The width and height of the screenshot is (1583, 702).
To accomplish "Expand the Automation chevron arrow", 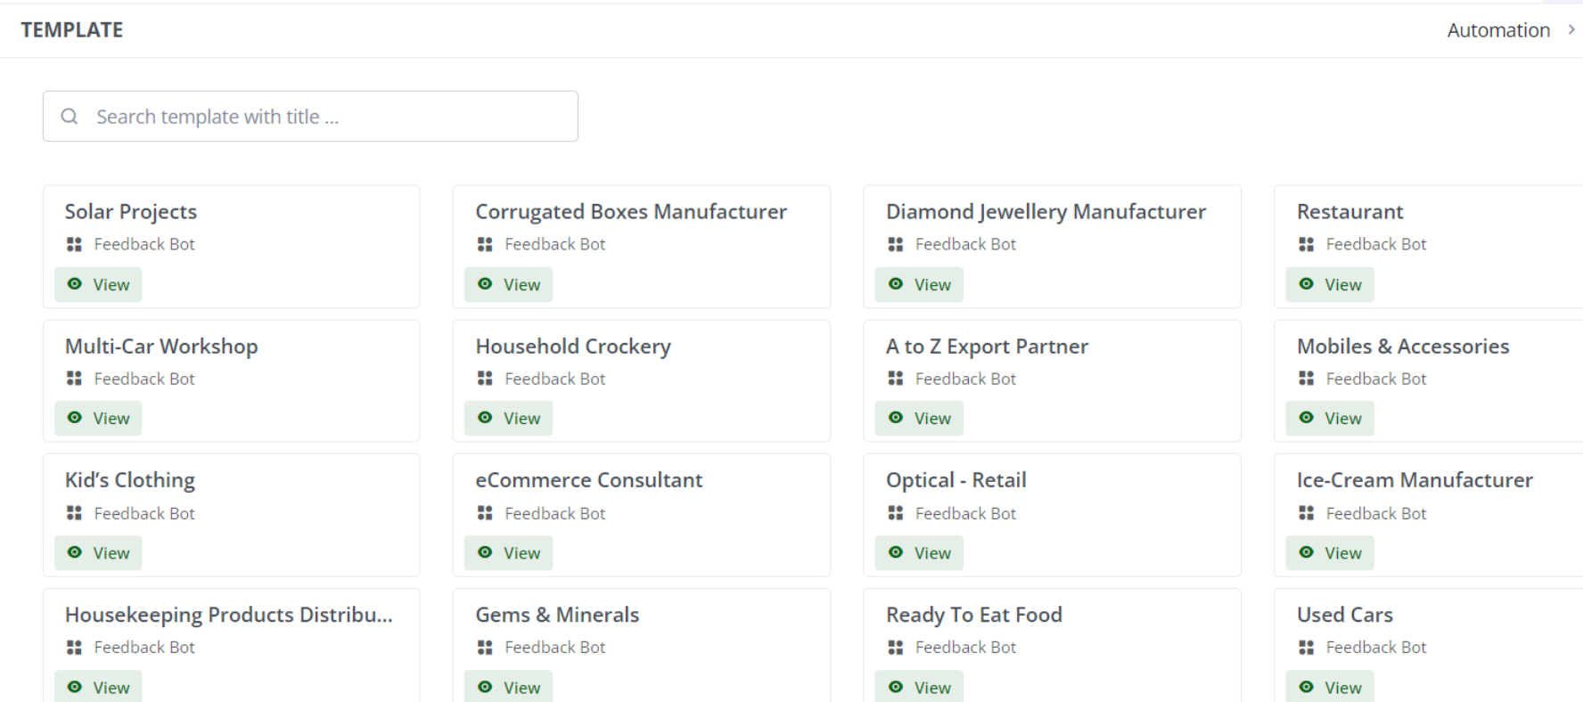I will click(x=1571, y=30).
